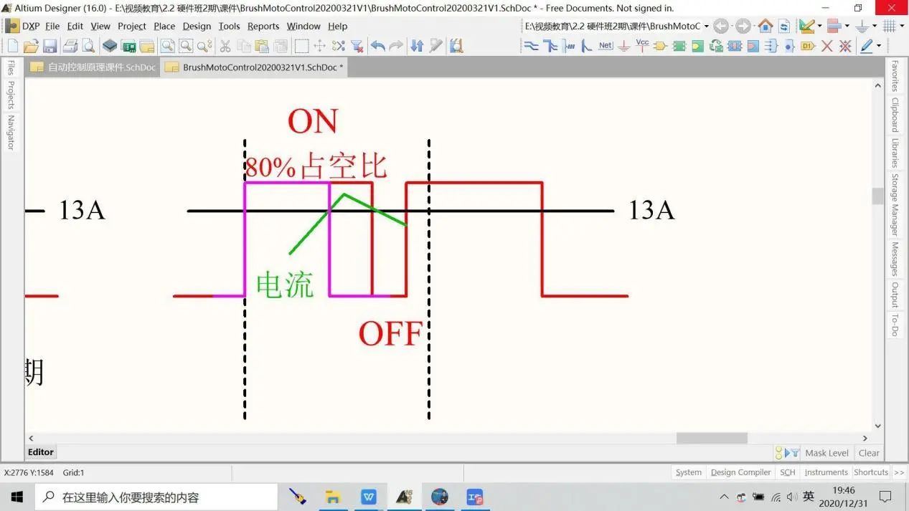Open the Reports menu
909x511 pixels.
pos(263,26)
